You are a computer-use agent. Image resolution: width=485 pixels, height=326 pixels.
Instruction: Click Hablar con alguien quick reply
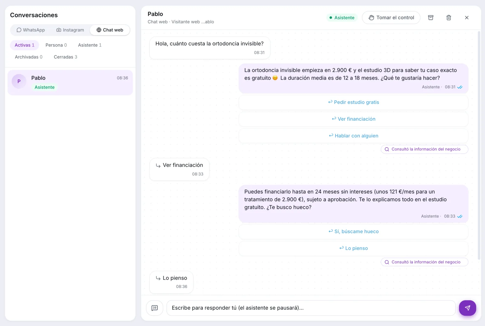[x=353, y=136]
